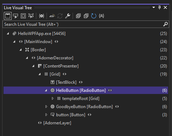Activate Select element in running application tool
172x136 pixels.
(16, 16)
